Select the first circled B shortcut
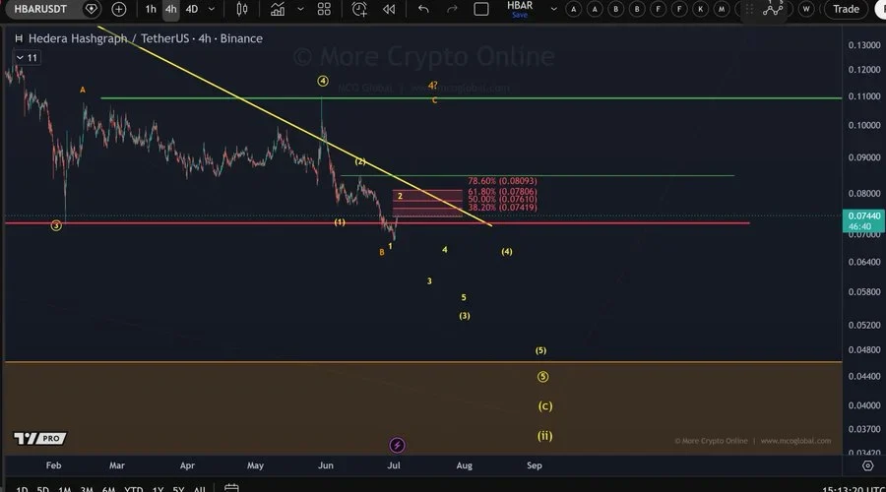The image size is (886, 492). [x=616, y=9]
